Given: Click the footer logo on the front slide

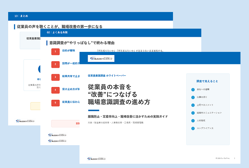Looking at the screenshot, I should pos(97,159).
